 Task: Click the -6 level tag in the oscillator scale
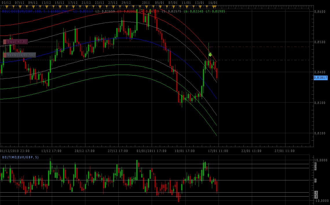click(316, 193)
